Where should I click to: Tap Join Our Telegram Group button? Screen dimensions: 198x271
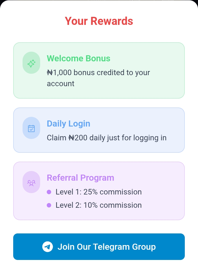99,247
